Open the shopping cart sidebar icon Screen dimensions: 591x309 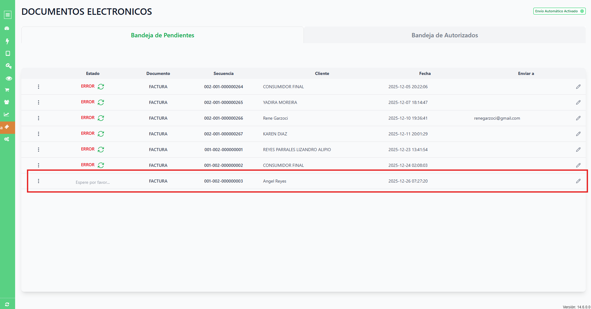[x=7, y=90]
